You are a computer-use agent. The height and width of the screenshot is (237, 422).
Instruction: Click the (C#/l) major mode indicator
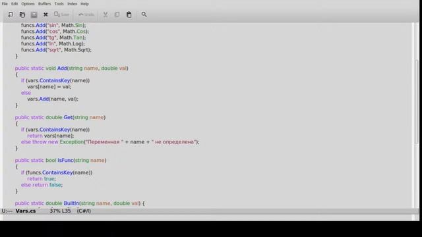84,211
